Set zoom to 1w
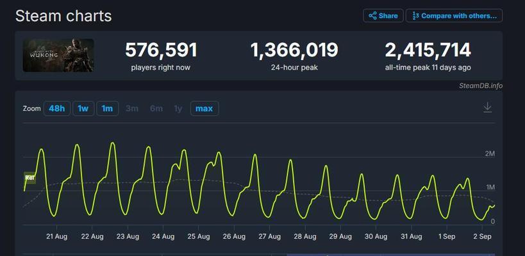Screen dimensions: 525x256 [83, 109]
